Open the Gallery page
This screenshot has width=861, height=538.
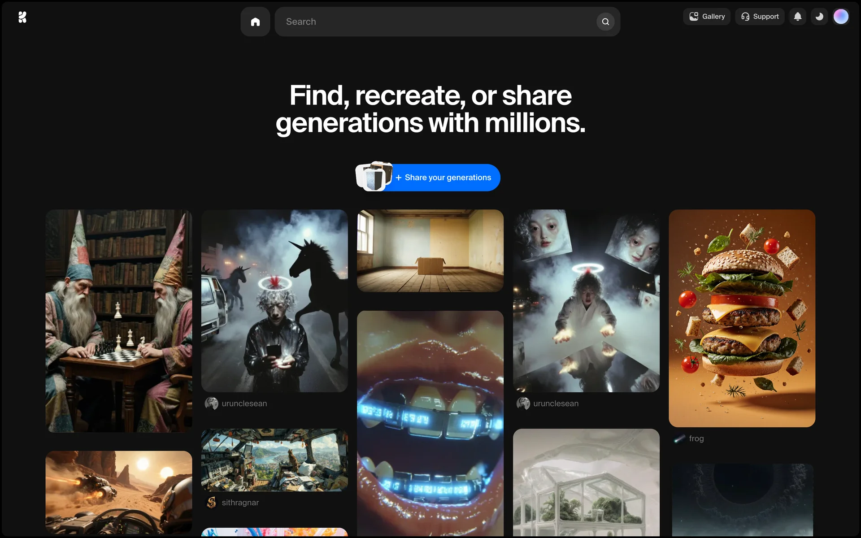tap(707, 17)
